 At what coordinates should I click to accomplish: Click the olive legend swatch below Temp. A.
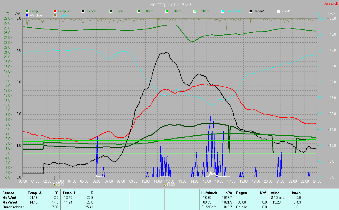(x=55, y=15)
